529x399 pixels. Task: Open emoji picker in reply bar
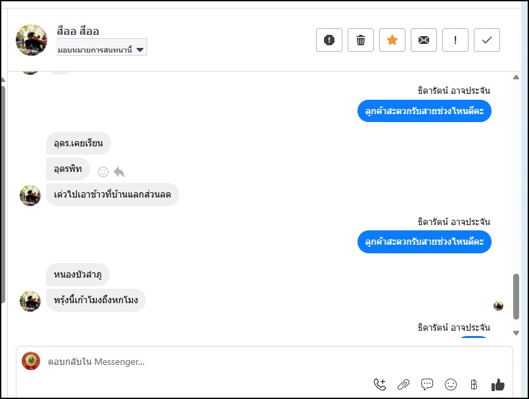coord(451,385)
